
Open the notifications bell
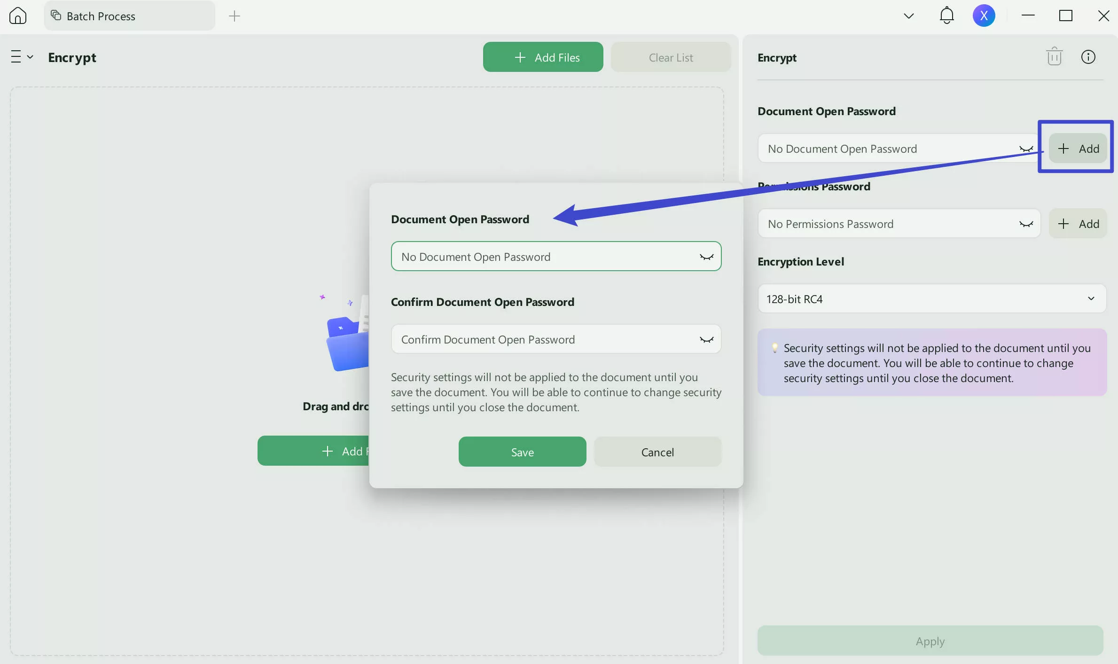point(946,16)
